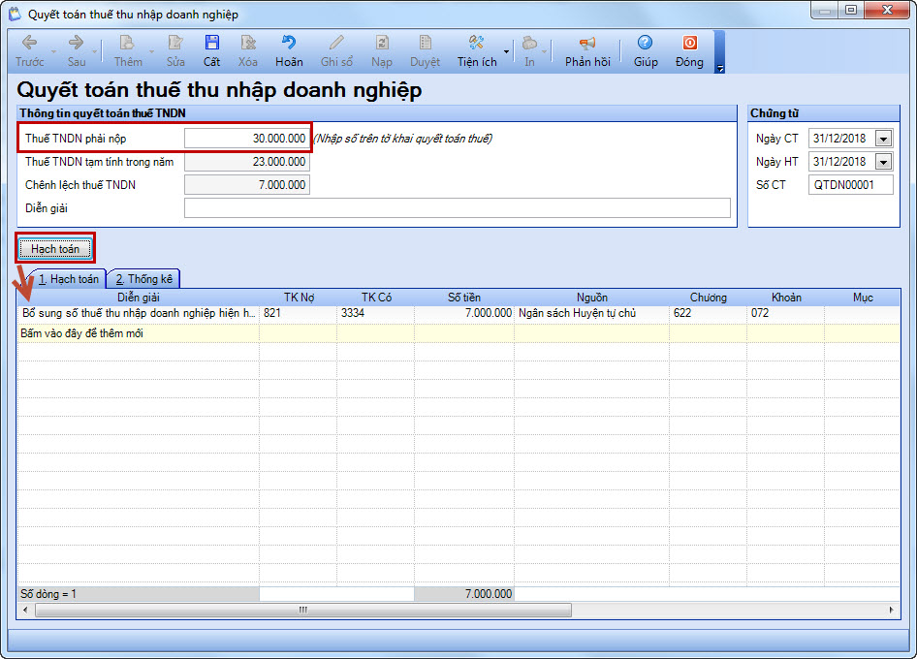Image resolution: width=917 pixels, height=659 pixels.
Task: Open the Ngày HT date dropdown
Action: [883, 162]
